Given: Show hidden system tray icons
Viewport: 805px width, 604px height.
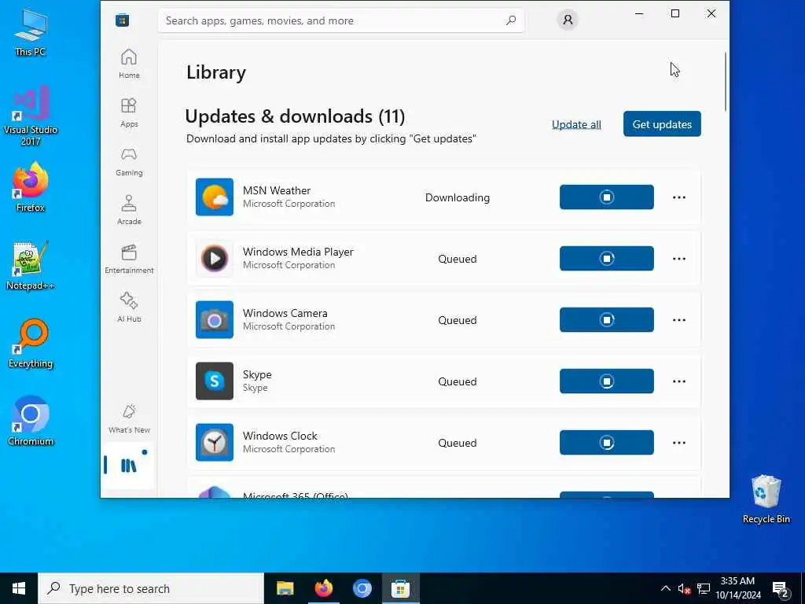Looking at the screenshot, I should coord(665,588).
